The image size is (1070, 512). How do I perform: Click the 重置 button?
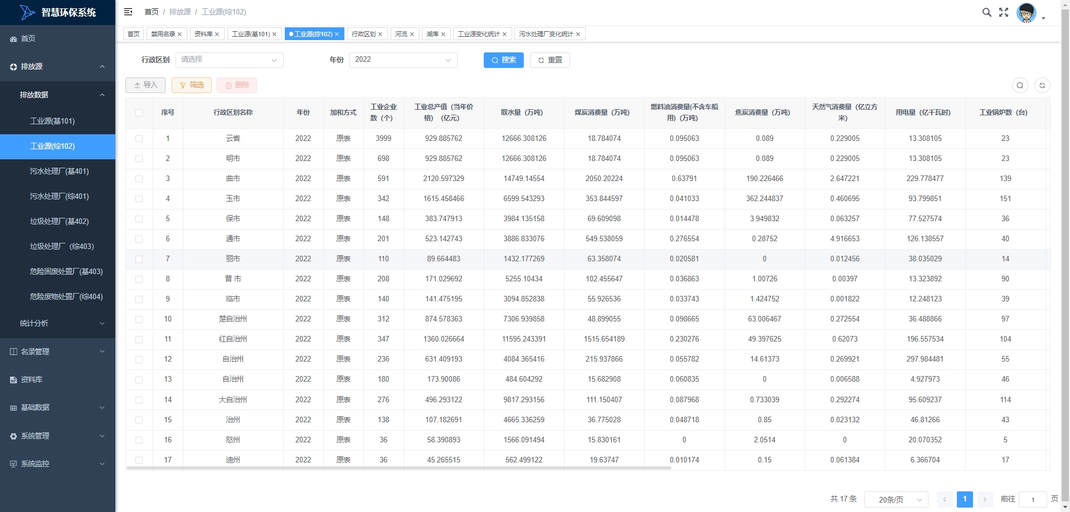pyautogui.click(x=549, y=60)
